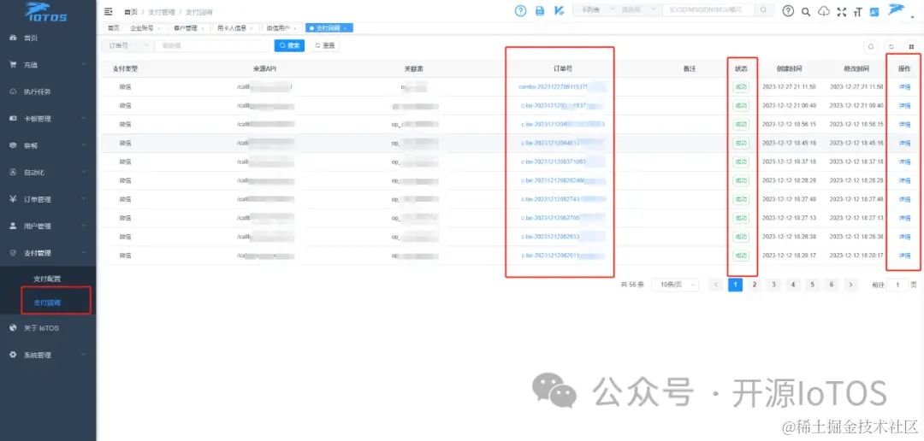Screen dimensions: 924x441
Task: Click the cloud download icon
Action: (x=824, y=11)
